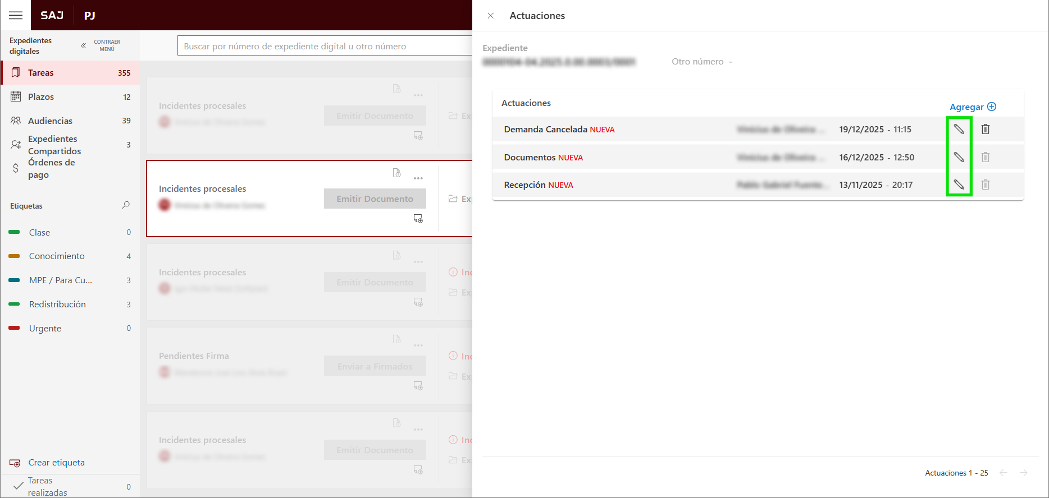Click Enviar a Firmados button
This screenshot has height=498, width=1049.
click(375, 366)
